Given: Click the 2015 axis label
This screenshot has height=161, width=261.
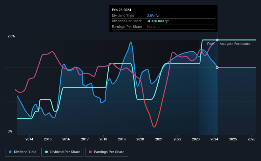Looking at the screenshot, I should [48, 139].
